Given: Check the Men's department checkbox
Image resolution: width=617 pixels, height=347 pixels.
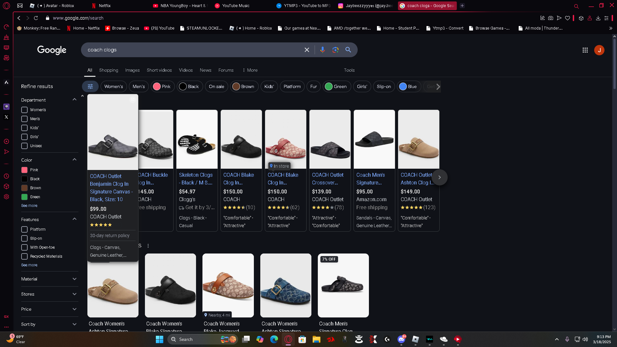Looking at the screenshot, I should [24, 119].
